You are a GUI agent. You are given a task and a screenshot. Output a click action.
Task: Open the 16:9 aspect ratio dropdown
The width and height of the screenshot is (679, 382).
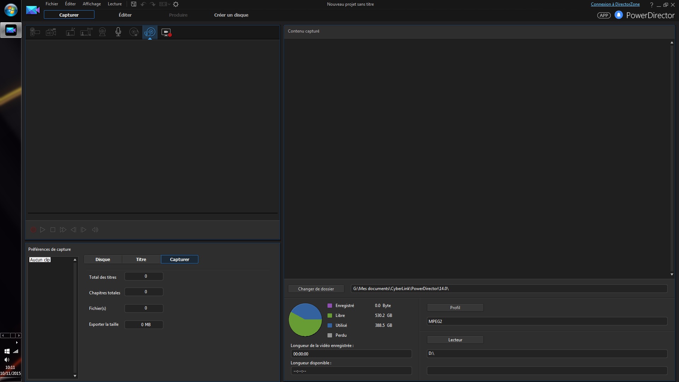(x=164, y=4)
